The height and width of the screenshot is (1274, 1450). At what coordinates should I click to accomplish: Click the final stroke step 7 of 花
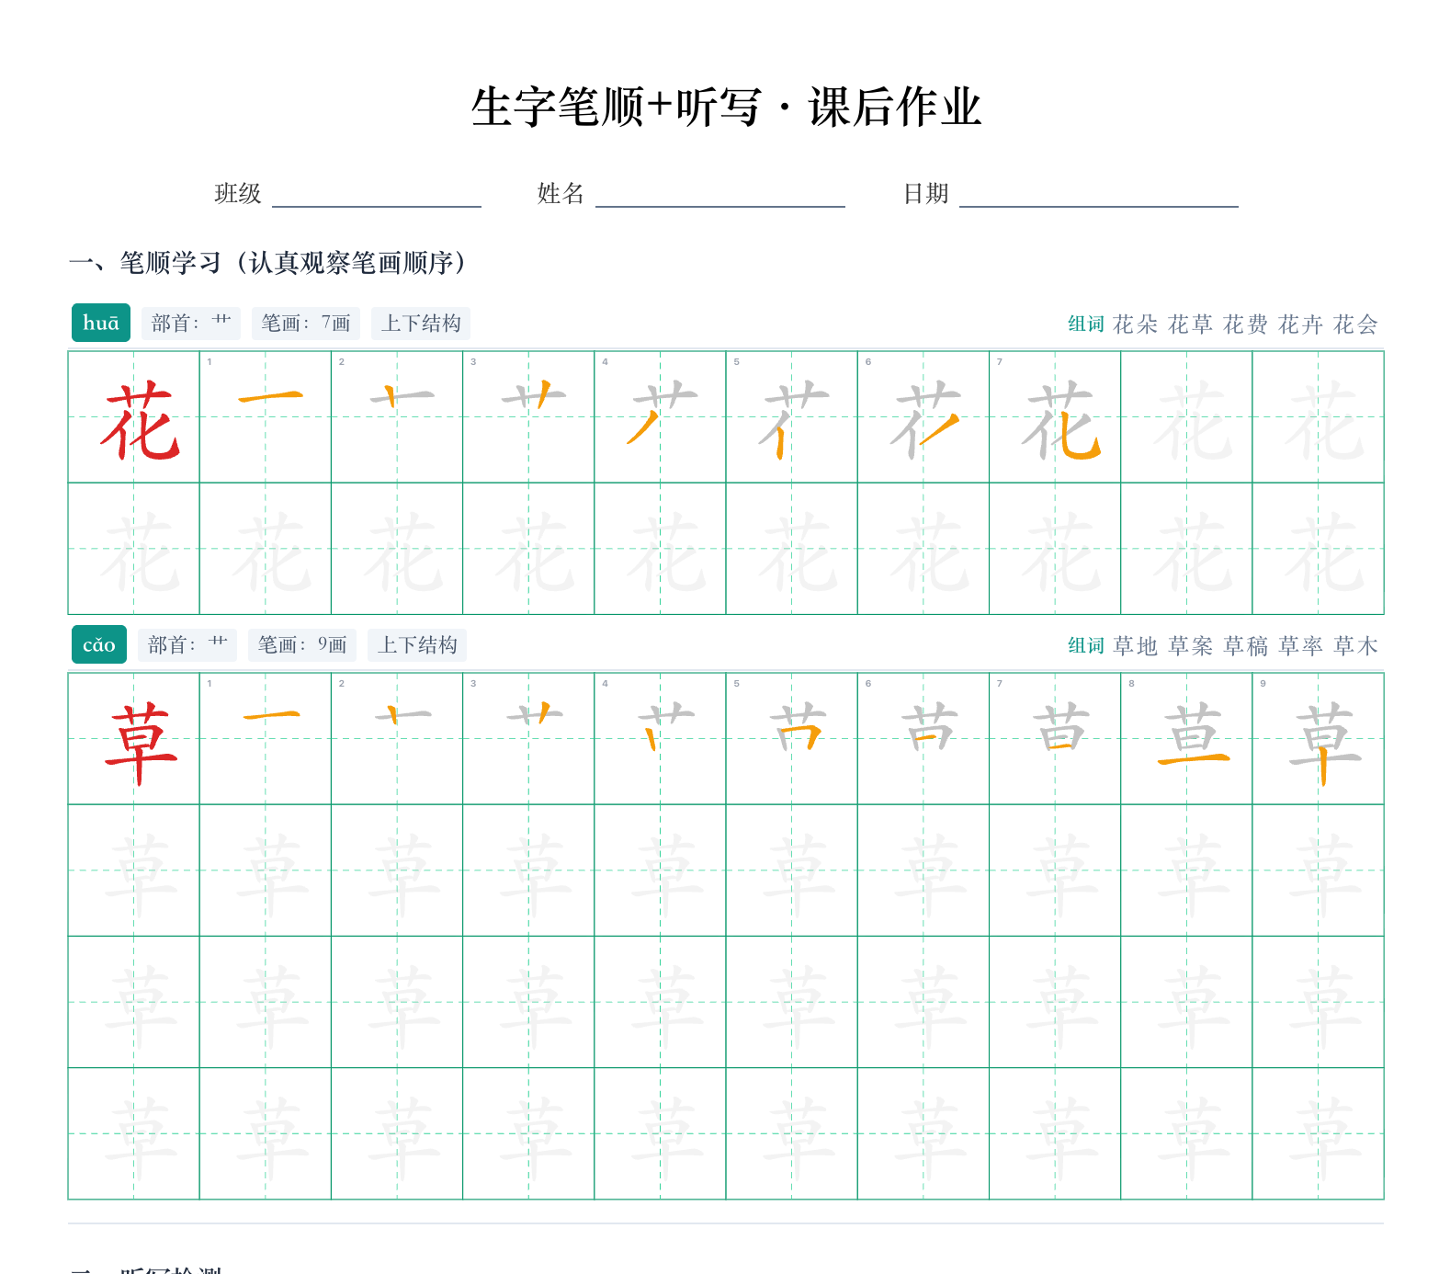pyautogui.click(x=1055, y=417)
